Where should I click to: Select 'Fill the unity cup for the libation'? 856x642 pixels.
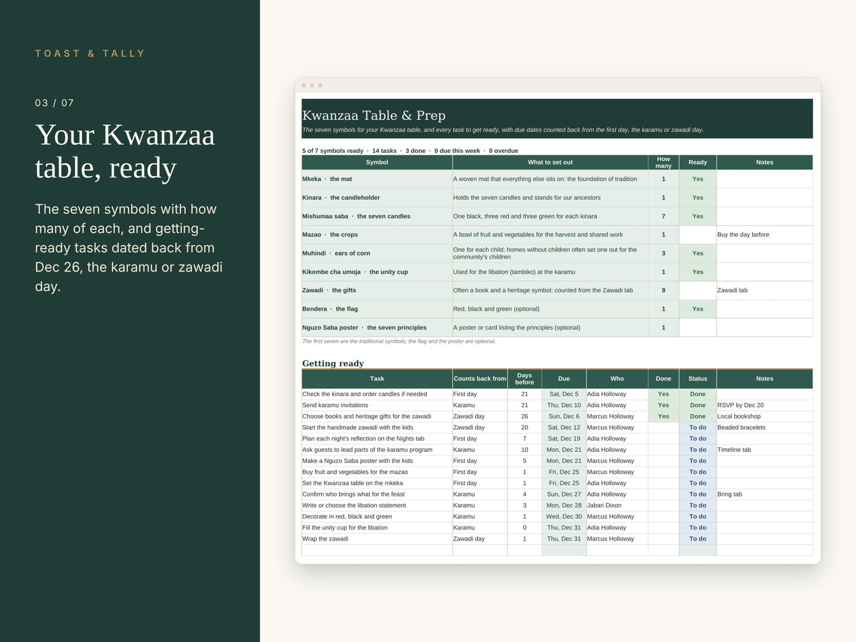point(377,528)
